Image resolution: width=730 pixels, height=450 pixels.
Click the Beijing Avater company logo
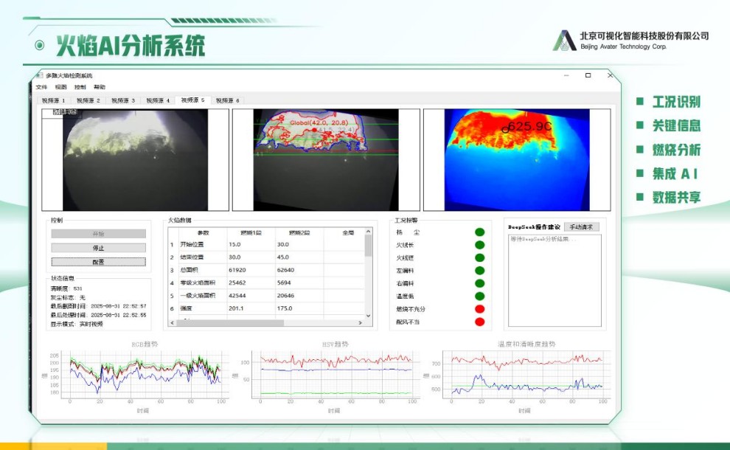tap(565, 41)
